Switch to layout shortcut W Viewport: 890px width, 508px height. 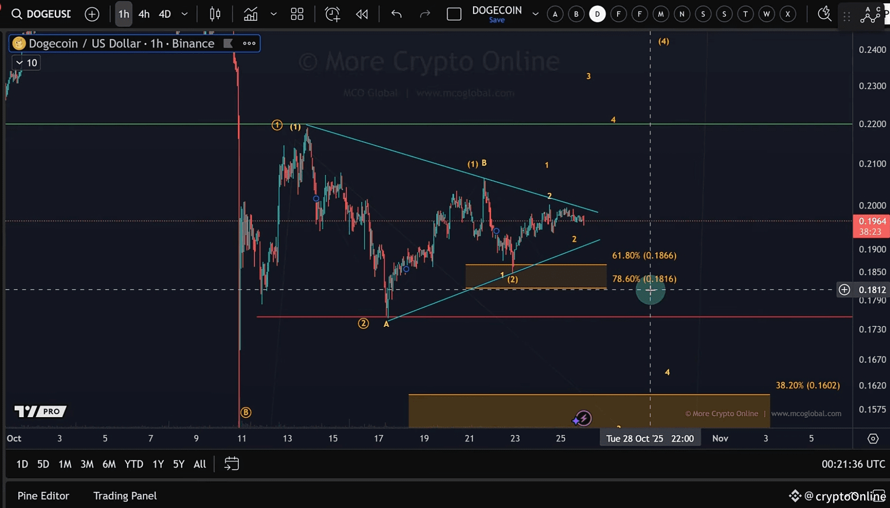(767, 14)
